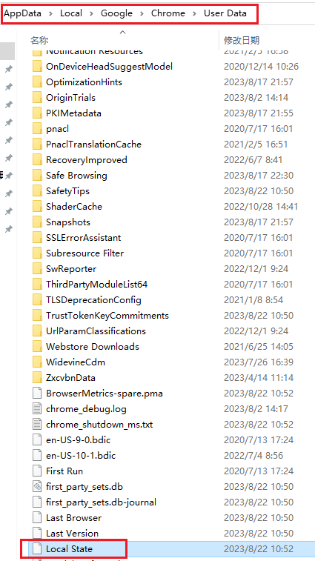Select the BrowserMetrics-spare.pma file icon
The width and height of the screenshot is (315, 561).
37,394
